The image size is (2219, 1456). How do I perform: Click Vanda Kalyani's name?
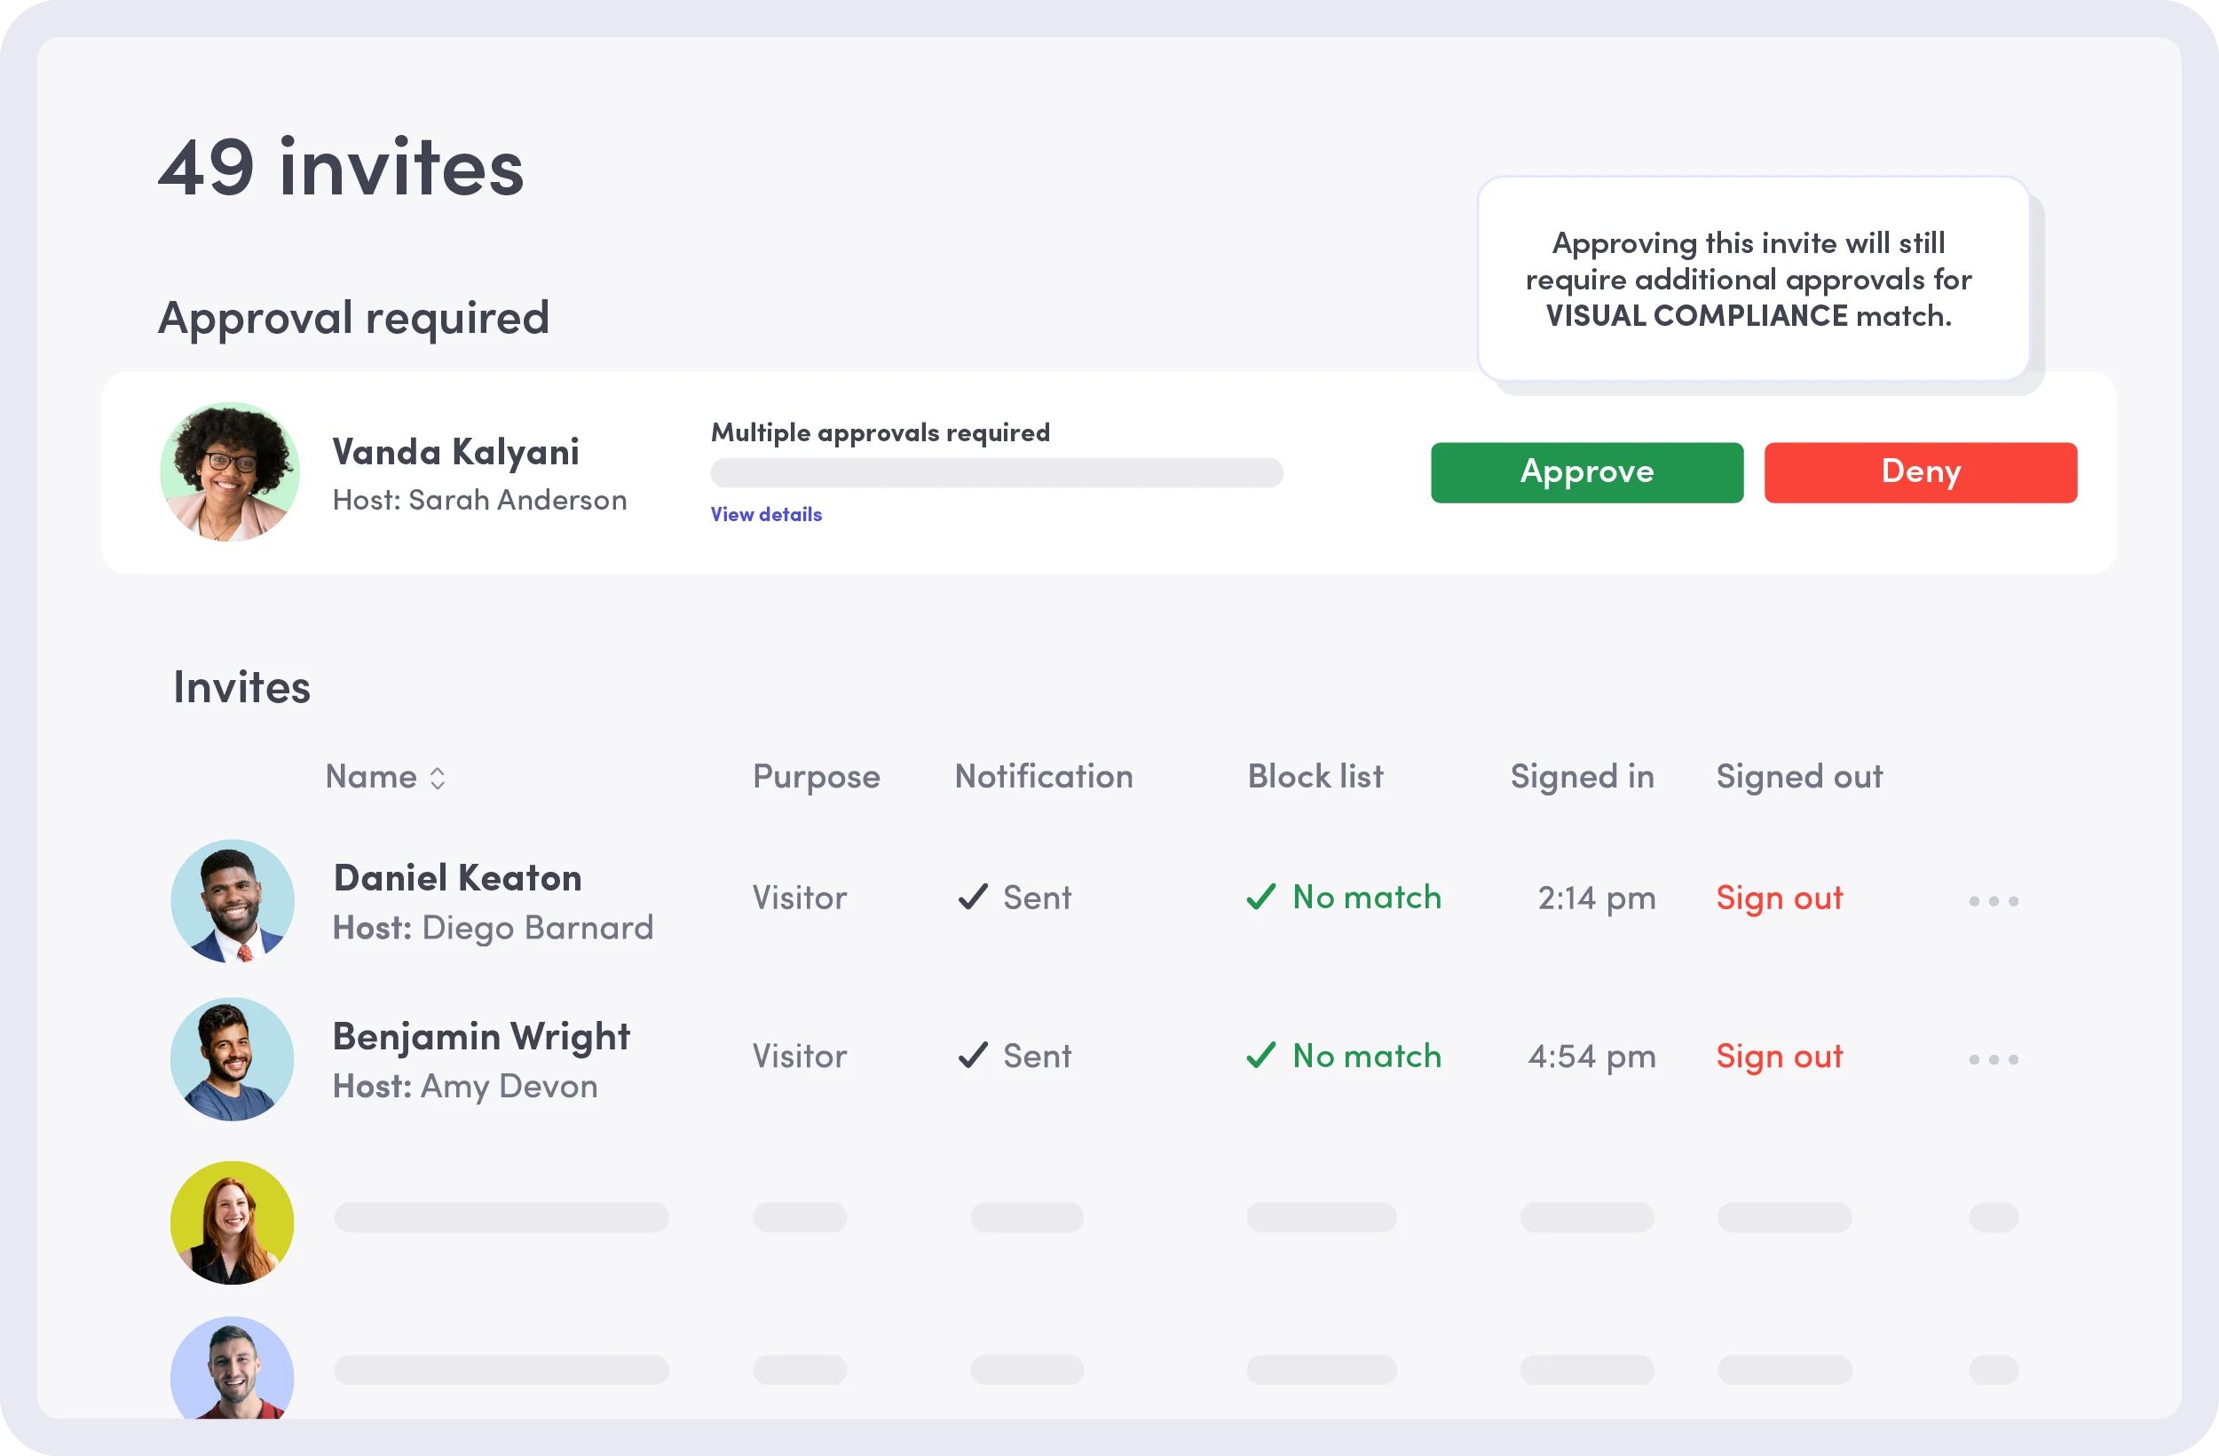click(456, 454)
